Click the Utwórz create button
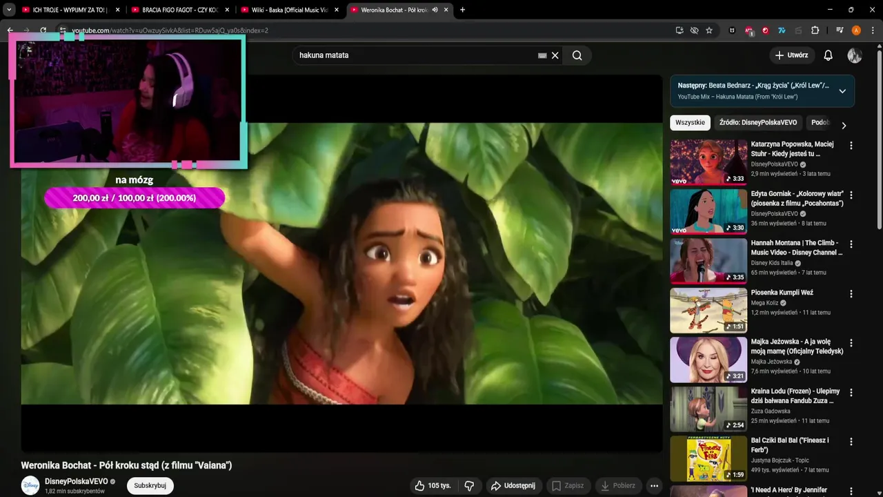883x497 pixels. point(792,55)
